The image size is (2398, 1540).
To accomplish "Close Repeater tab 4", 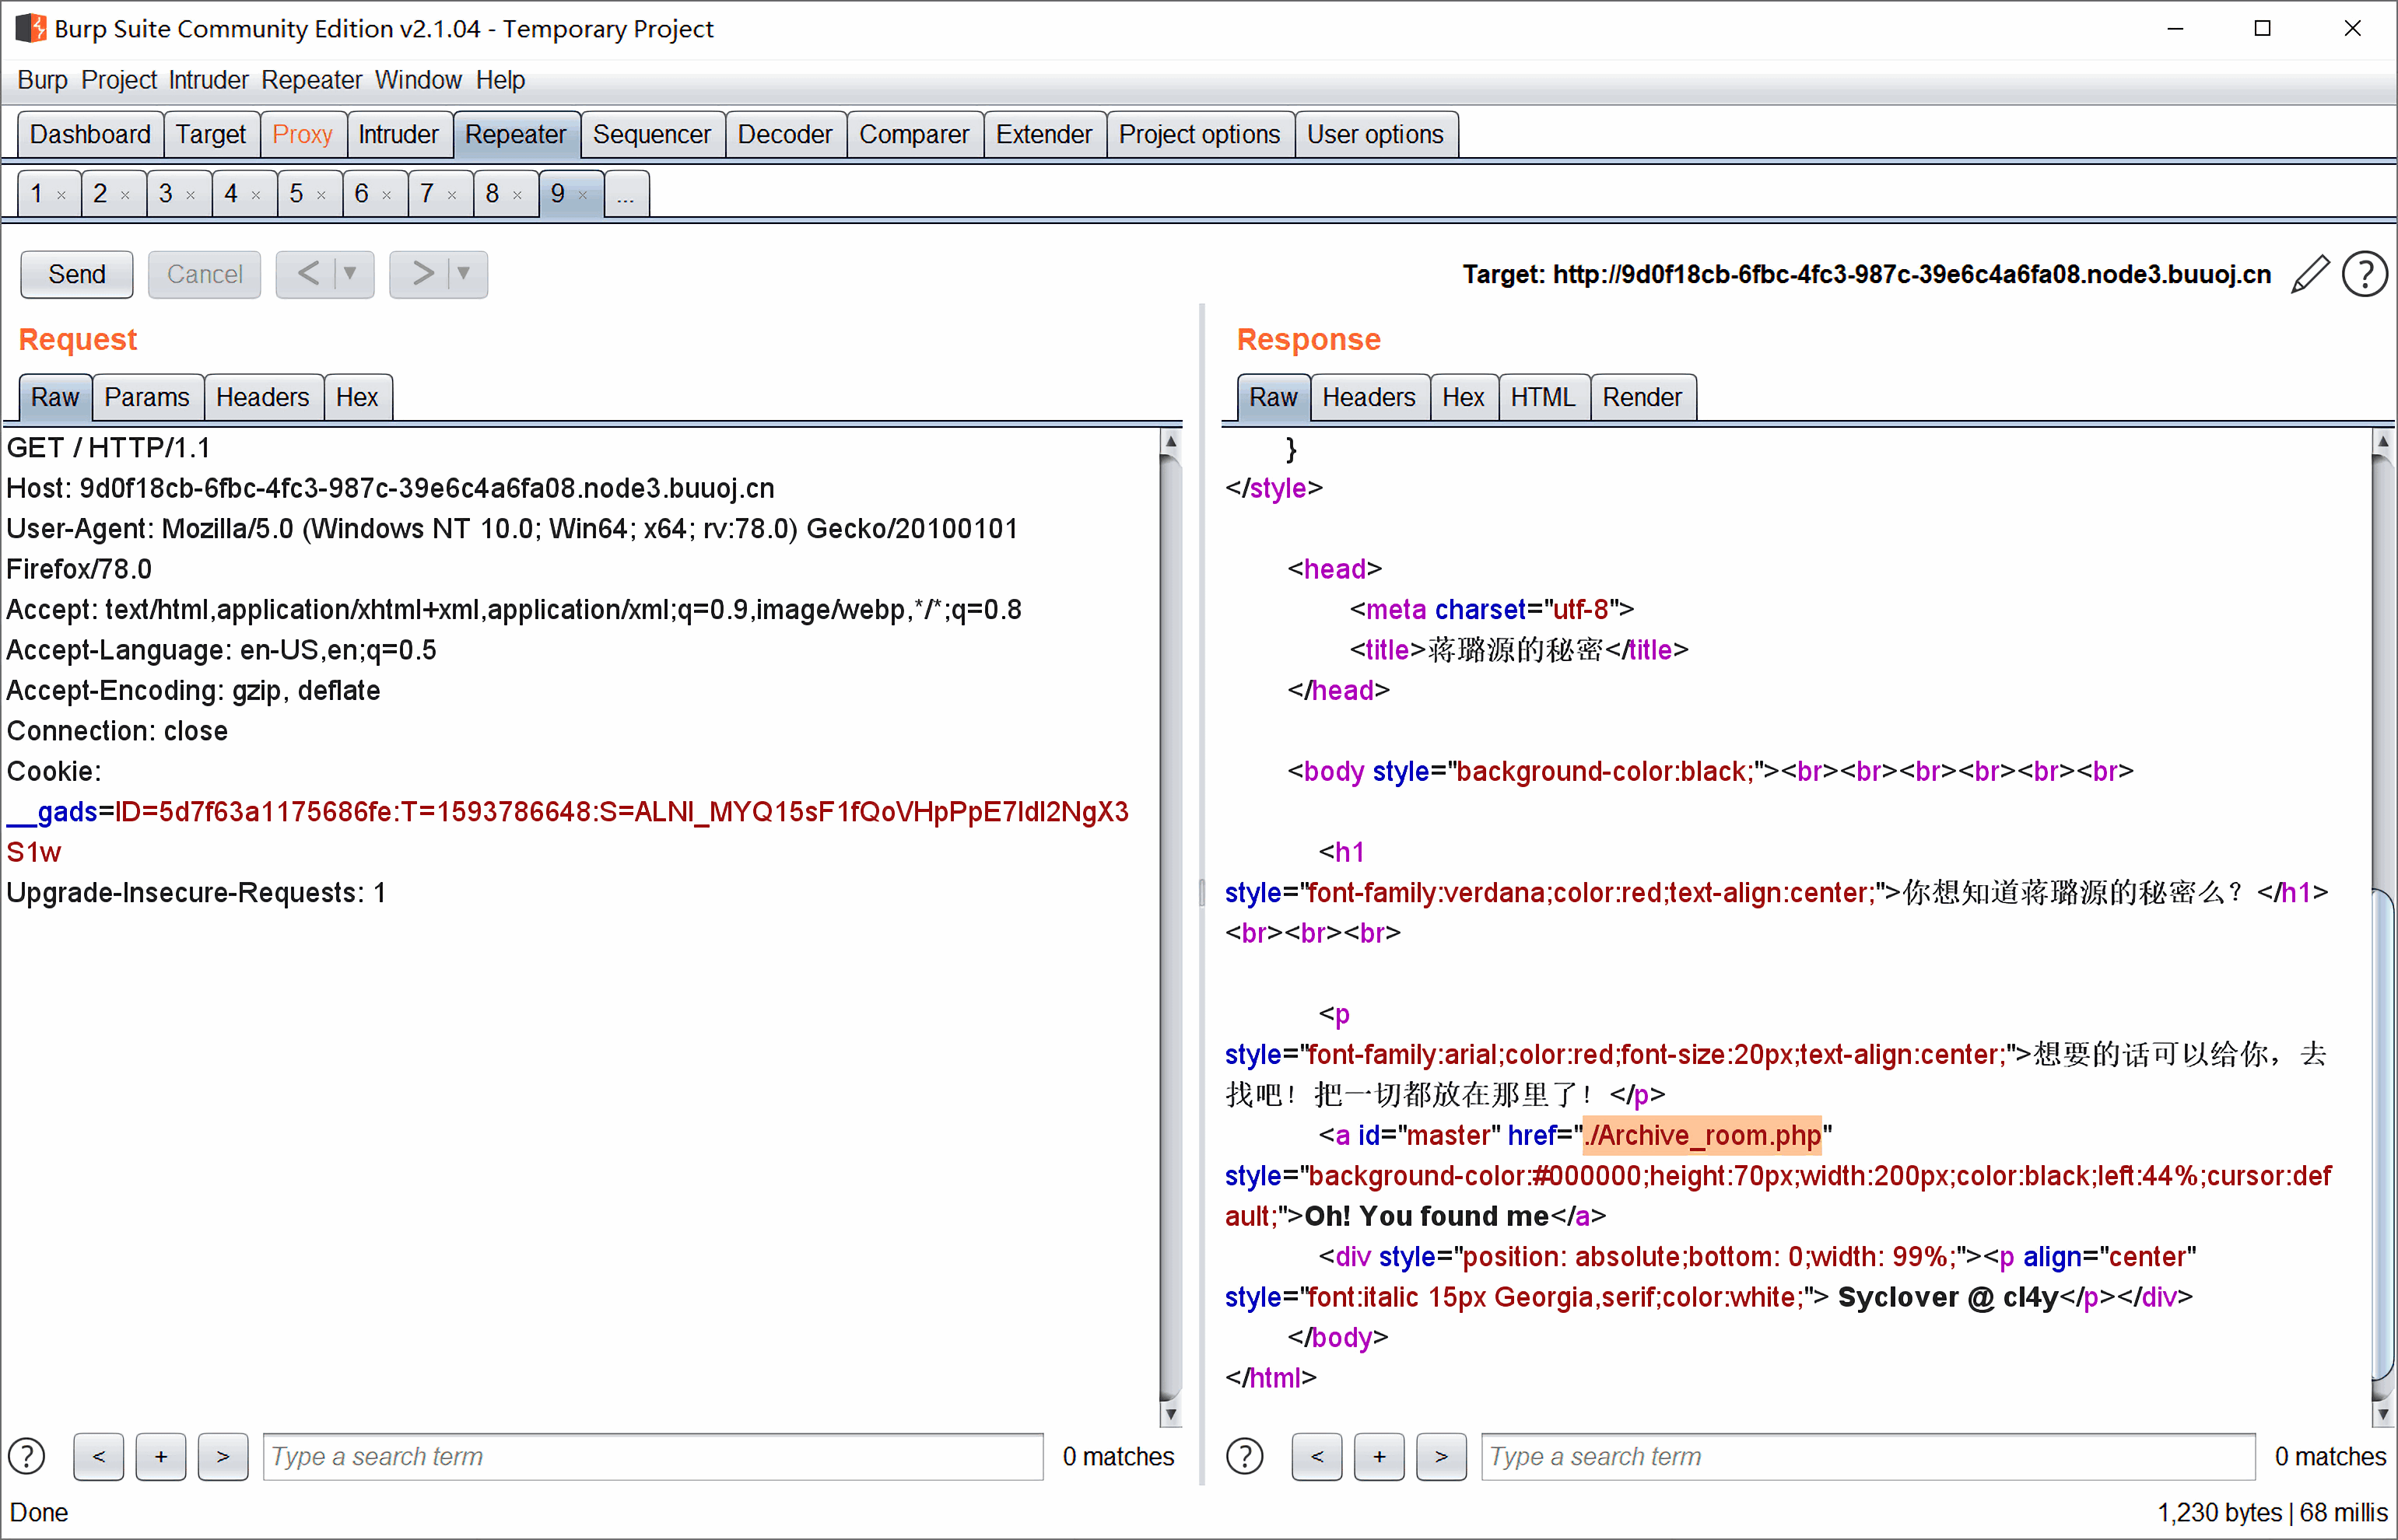I will [256, 195].
